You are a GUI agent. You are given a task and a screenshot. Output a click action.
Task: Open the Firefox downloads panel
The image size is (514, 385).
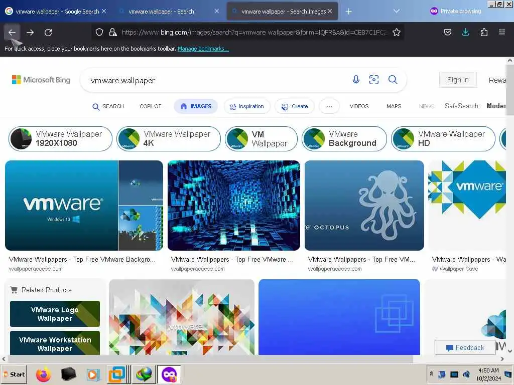465,32
